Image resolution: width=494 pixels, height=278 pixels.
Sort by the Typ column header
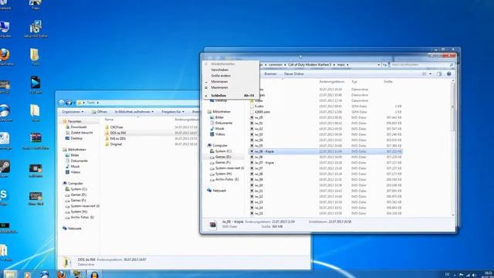pos(354,82)
